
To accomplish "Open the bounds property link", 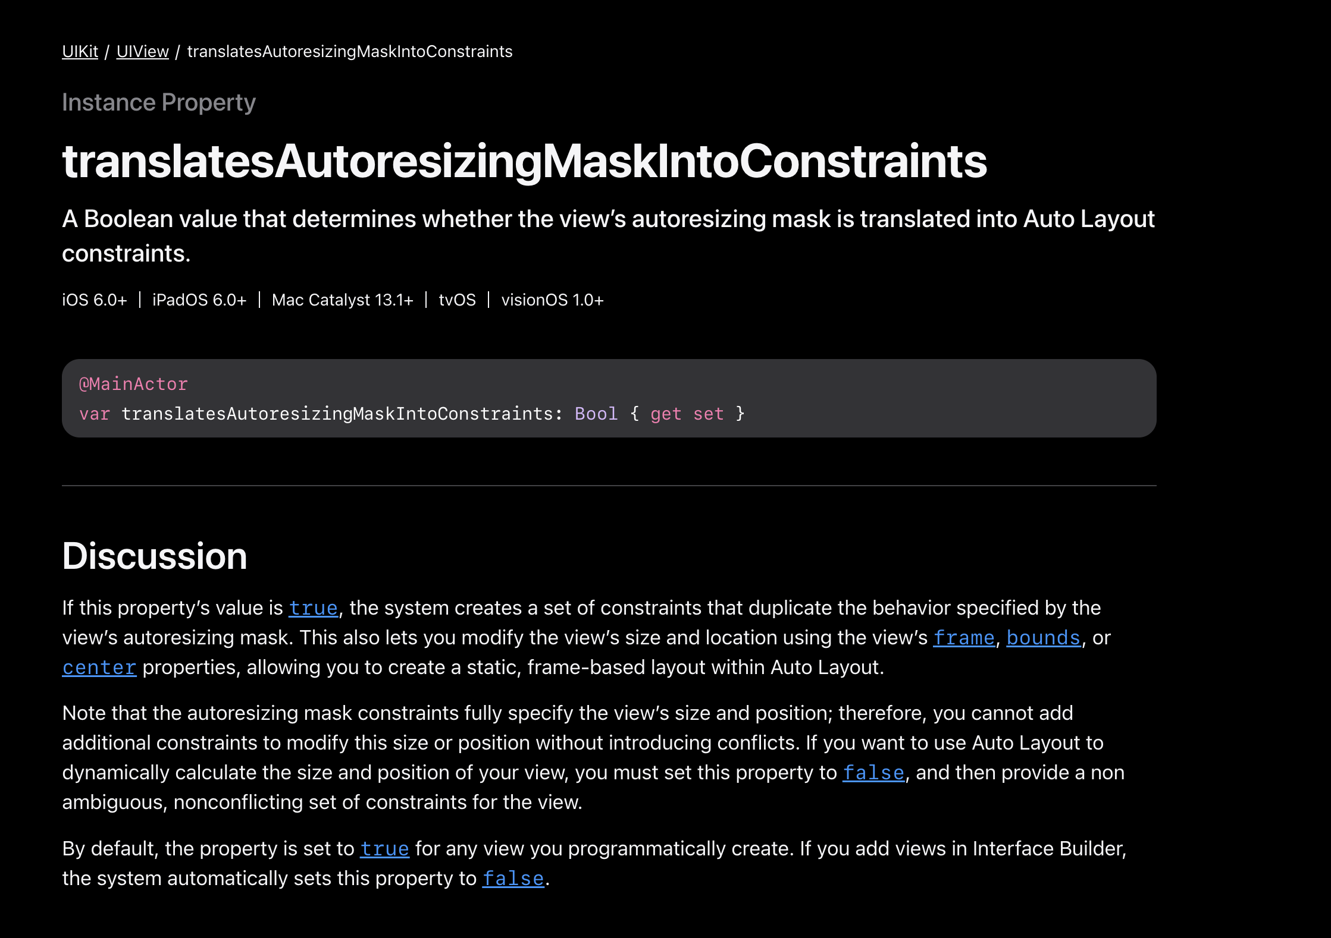I will 1043,638.
